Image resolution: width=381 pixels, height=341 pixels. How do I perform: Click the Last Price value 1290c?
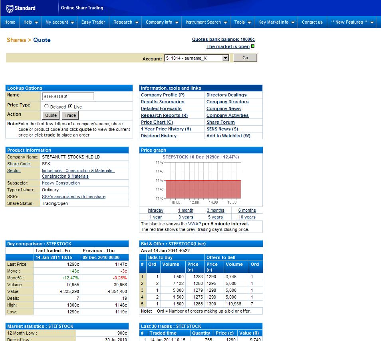73,264
